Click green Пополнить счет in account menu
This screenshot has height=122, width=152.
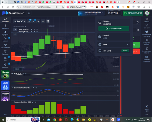coord(114,28)
